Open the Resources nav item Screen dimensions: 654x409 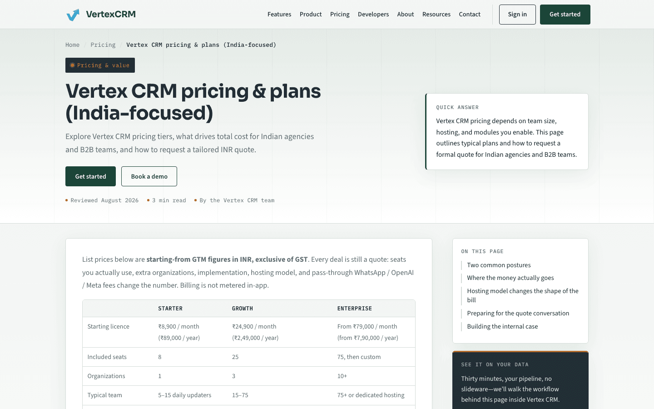coord(436,15)
